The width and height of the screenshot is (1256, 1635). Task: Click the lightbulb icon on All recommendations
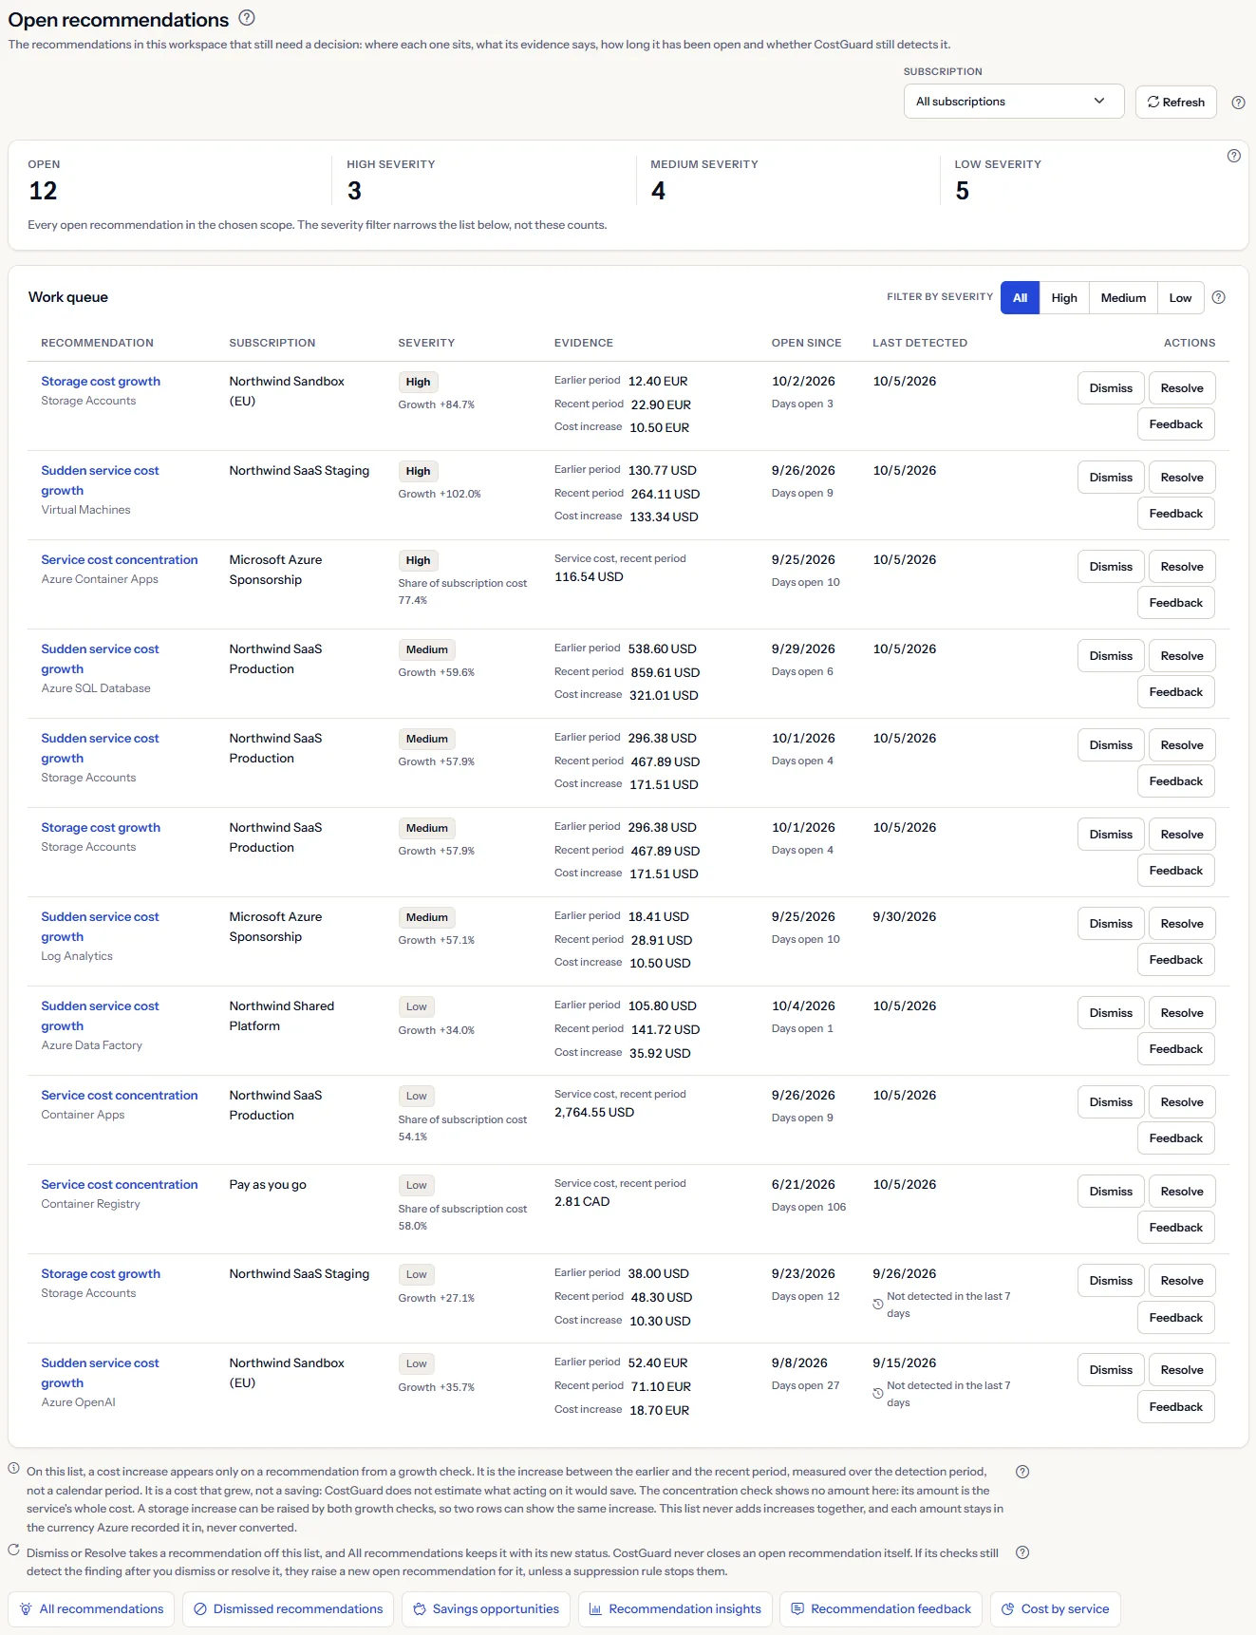coord(27,1608)
